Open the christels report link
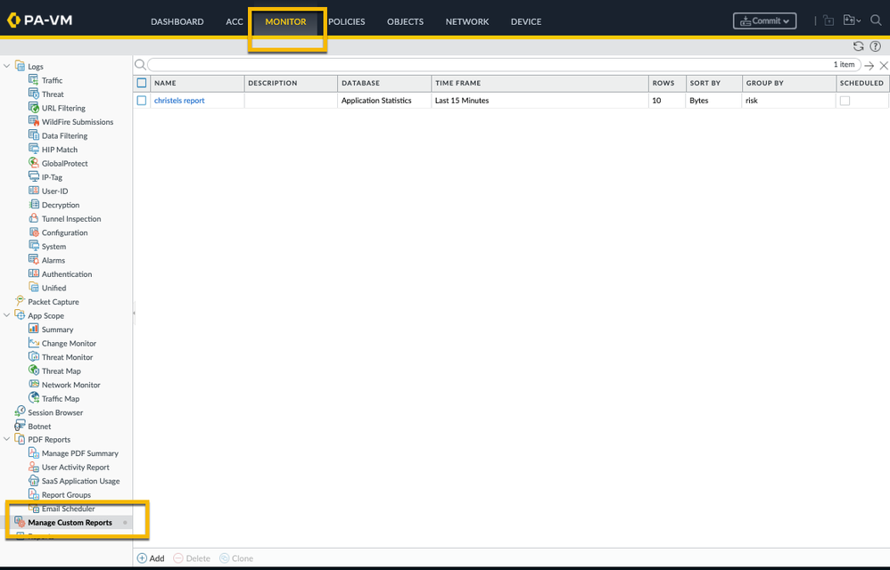 [x=179, y=101]
